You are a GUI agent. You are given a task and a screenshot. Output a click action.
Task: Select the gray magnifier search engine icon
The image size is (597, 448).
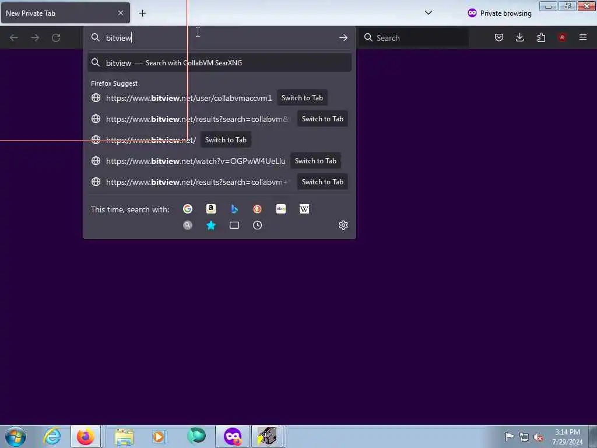pyautogui.click(x=187, y=225)
